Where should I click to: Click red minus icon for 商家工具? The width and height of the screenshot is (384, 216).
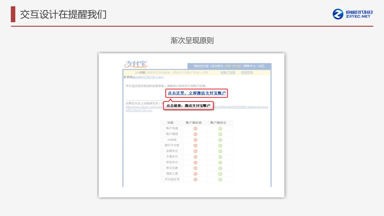(195, 174)
